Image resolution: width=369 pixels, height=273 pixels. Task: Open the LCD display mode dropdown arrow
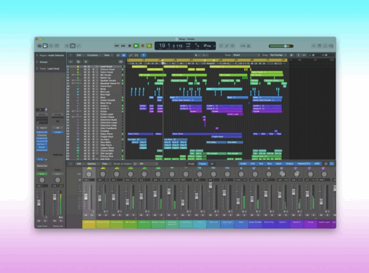214,46
